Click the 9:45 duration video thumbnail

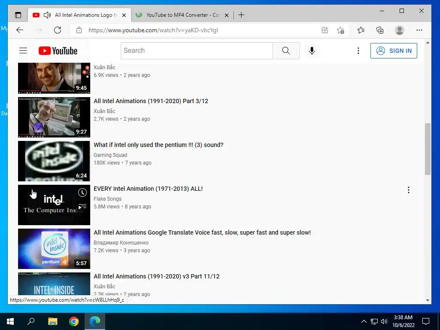54,78
